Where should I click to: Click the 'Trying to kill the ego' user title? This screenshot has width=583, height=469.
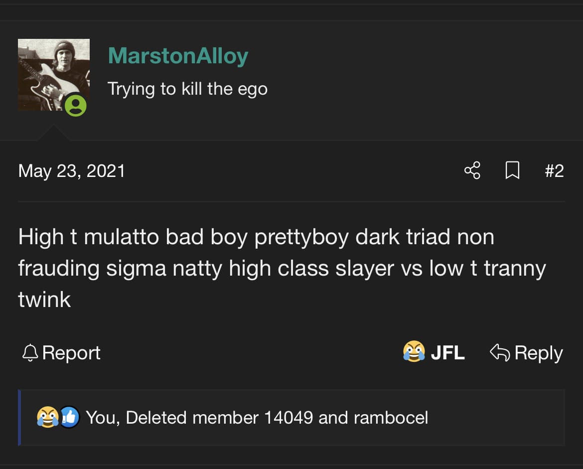pos(187,89)
